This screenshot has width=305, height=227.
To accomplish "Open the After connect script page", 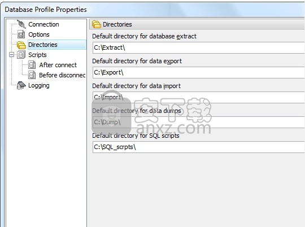I will coord(58,65).
